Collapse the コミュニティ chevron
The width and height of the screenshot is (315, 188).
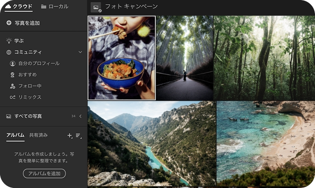click(80, 52)
